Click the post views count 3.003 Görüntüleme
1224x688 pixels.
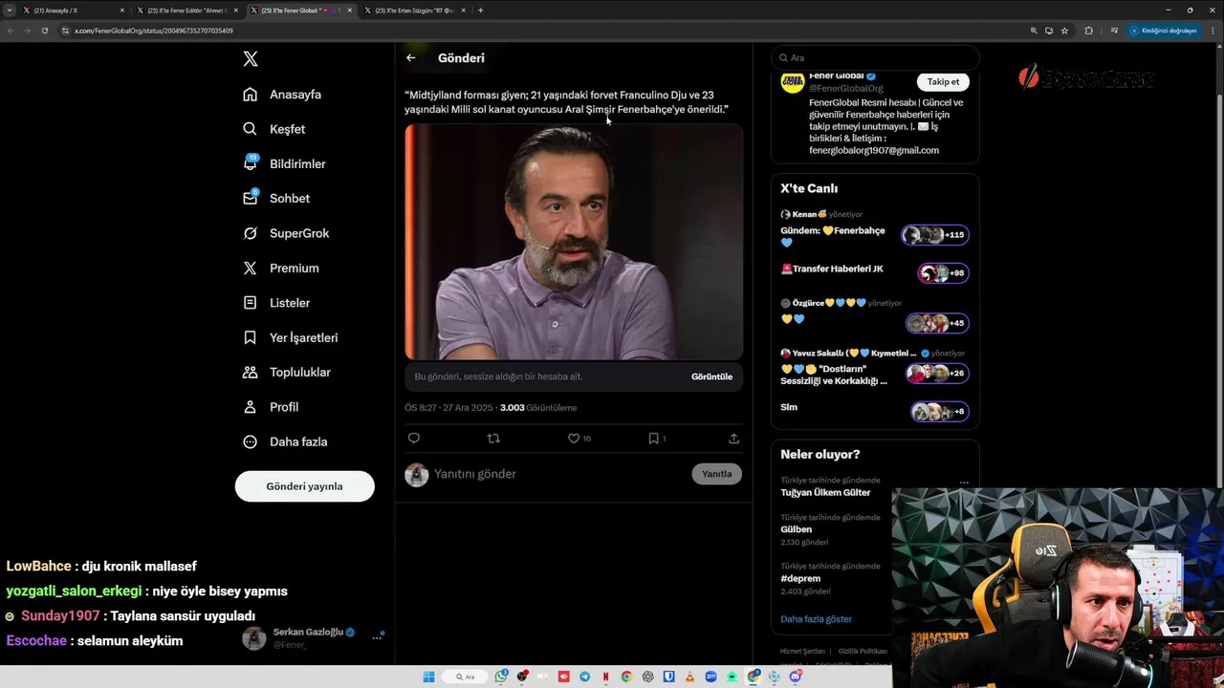(x=538, y=408)
